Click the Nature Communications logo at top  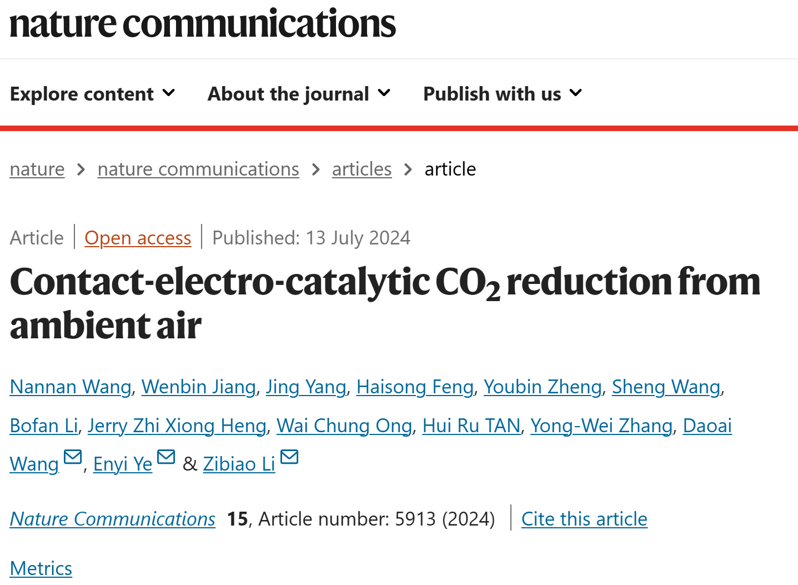(203, 23)
